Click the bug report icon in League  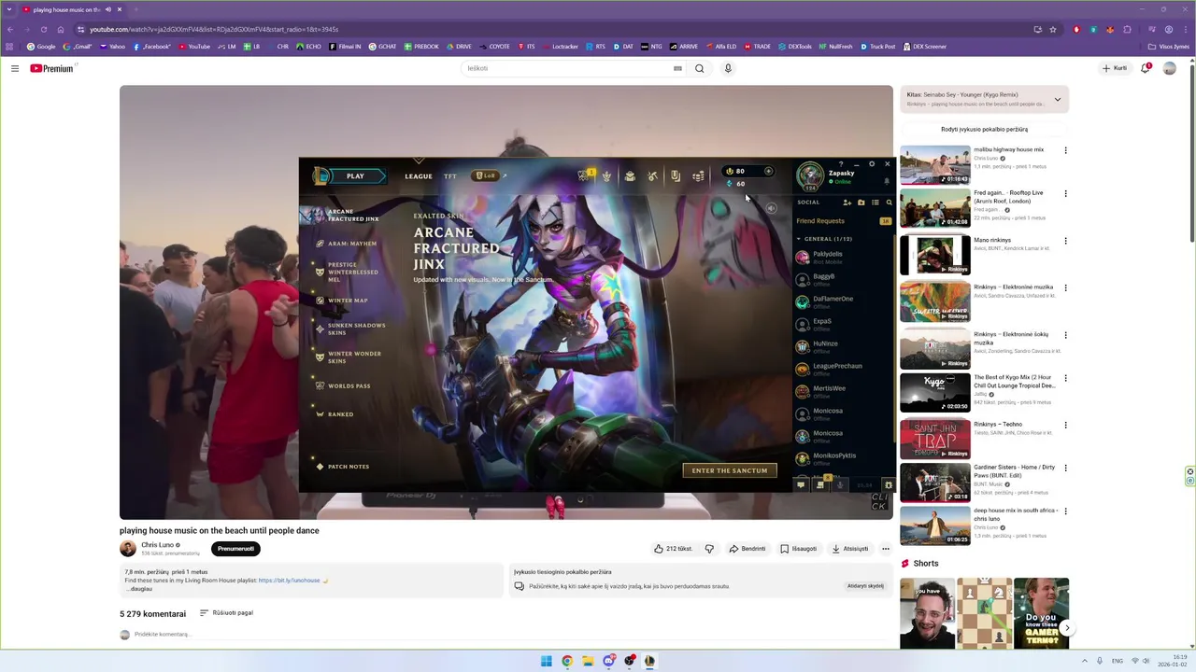(x=889, y=485)
